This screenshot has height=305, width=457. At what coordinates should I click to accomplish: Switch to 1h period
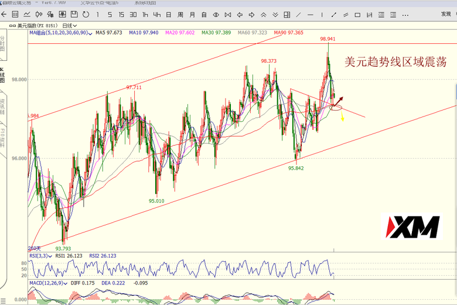click(145, 15)
